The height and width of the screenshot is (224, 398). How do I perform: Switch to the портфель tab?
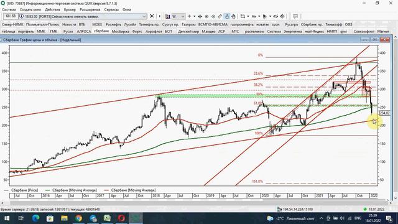(x=25, y=32)
